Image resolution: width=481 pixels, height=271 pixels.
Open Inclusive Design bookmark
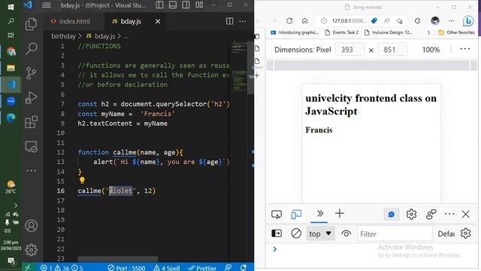(x=388, y=32)
